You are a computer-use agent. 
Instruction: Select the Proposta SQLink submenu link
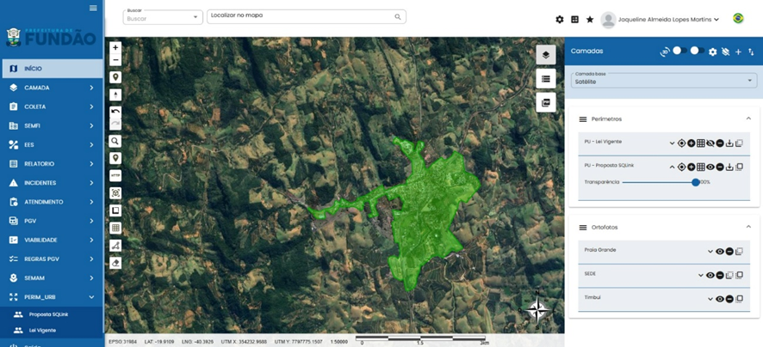coord(48,314)
